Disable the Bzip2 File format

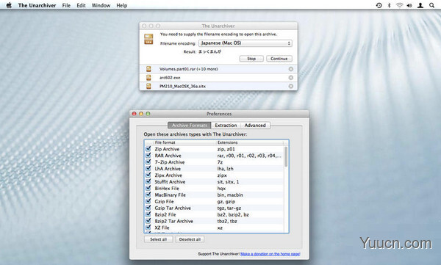point(148,214)
